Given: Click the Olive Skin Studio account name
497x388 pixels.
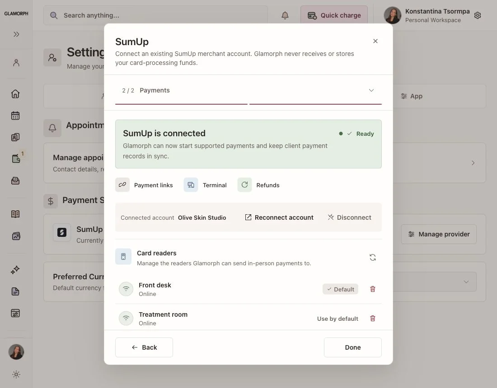Looking at the screenshot, I should click(x=202, y=218).
